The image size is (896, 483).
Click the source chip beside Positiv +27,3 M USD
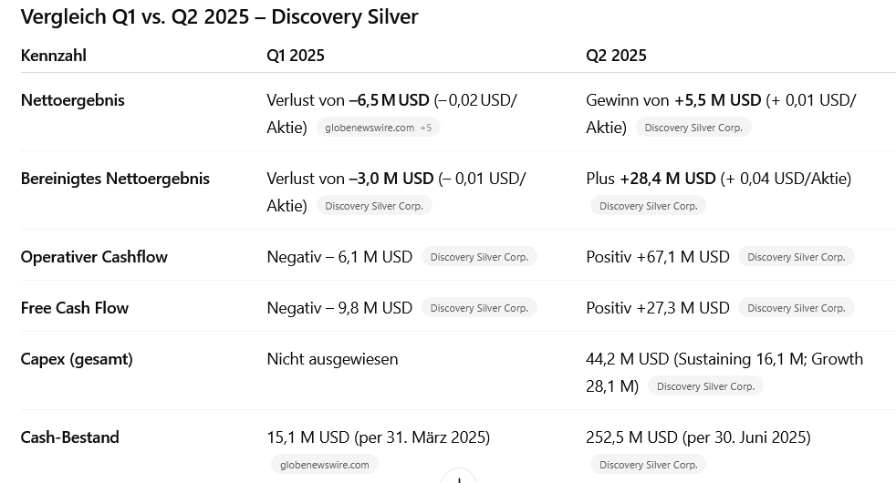796,308
